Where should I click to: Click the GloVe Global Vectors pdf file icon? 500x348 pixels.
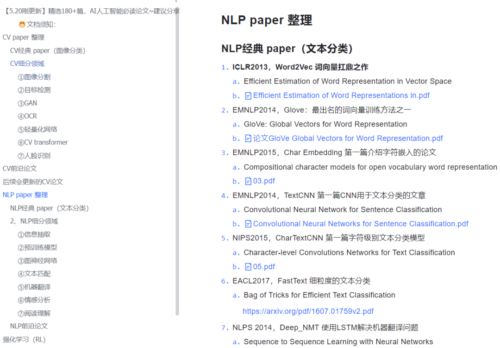(x=248, y=139)
